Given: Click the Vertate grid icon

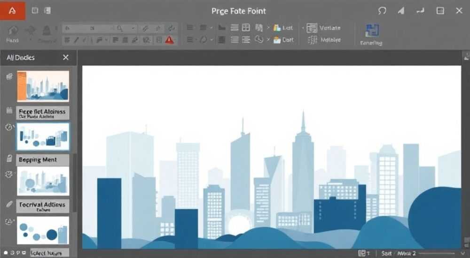Looking at the screenshot, I should pyautogui.click(x=312, y=28).
